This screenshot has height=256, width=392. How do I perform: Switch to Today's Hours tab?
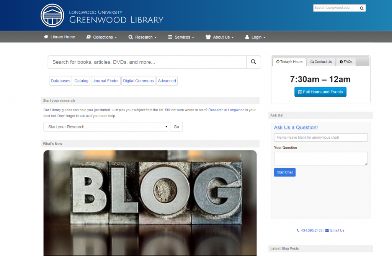pos(289,62)
